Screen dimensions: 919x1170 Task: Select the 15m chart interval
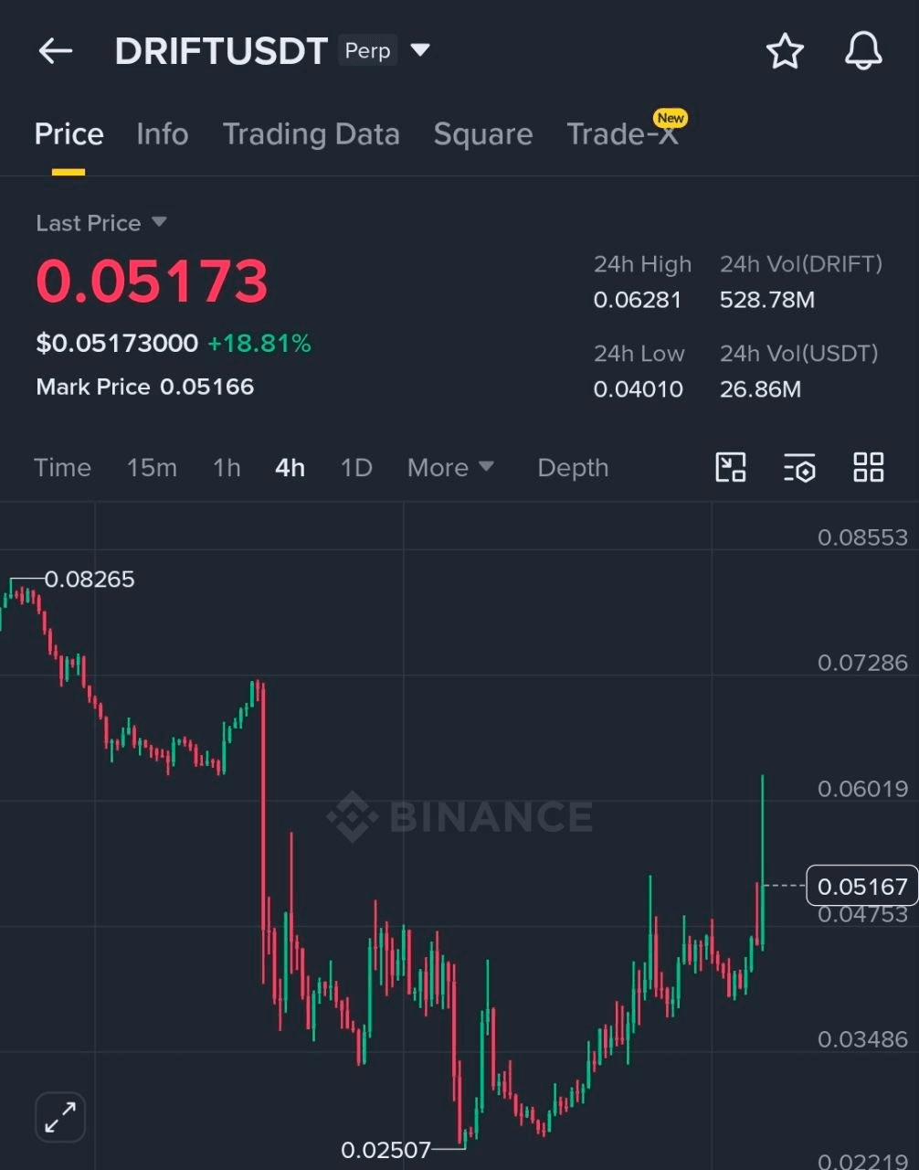(152, 467)
